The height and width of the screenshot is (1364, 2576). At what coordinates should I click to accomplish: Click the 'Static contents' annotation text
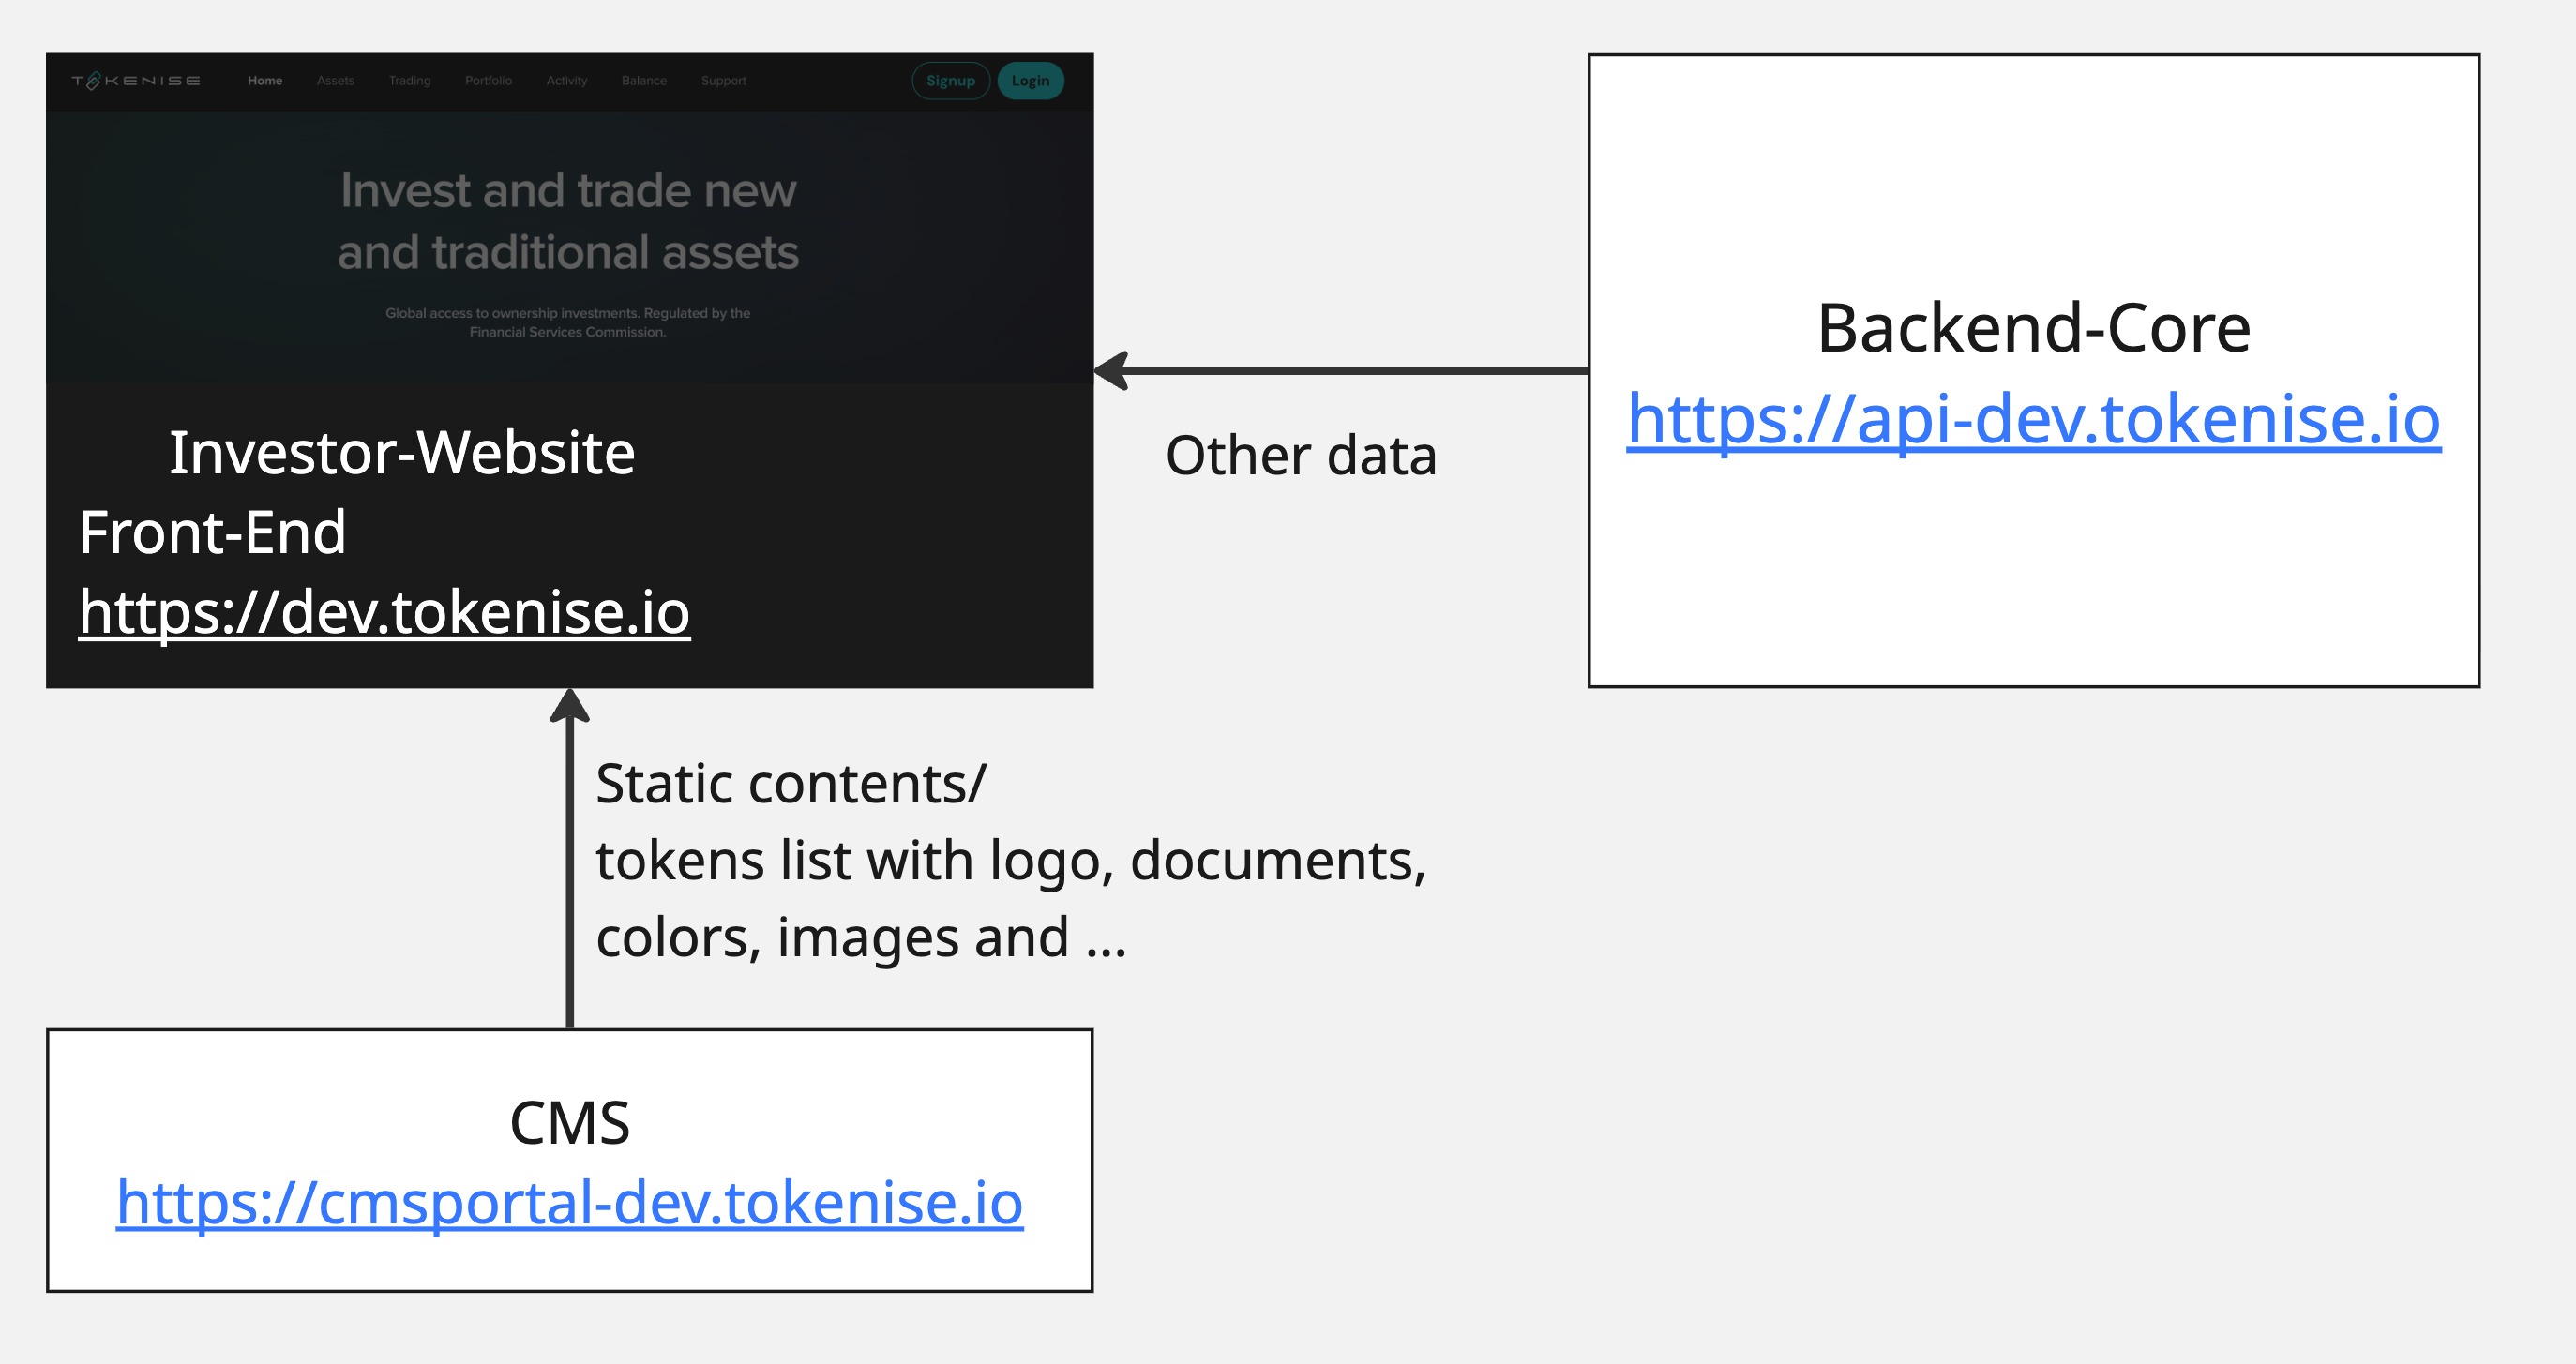pos(791,783)
